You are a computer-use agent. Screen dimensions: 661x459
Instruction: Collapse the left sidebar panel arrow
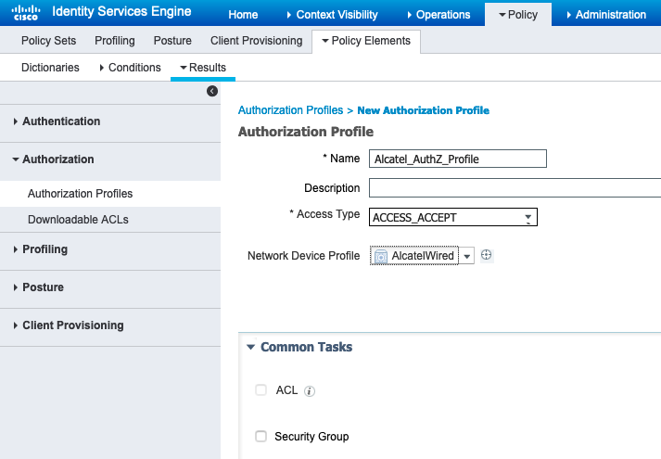pyautogui.click(x=212, y=91)
